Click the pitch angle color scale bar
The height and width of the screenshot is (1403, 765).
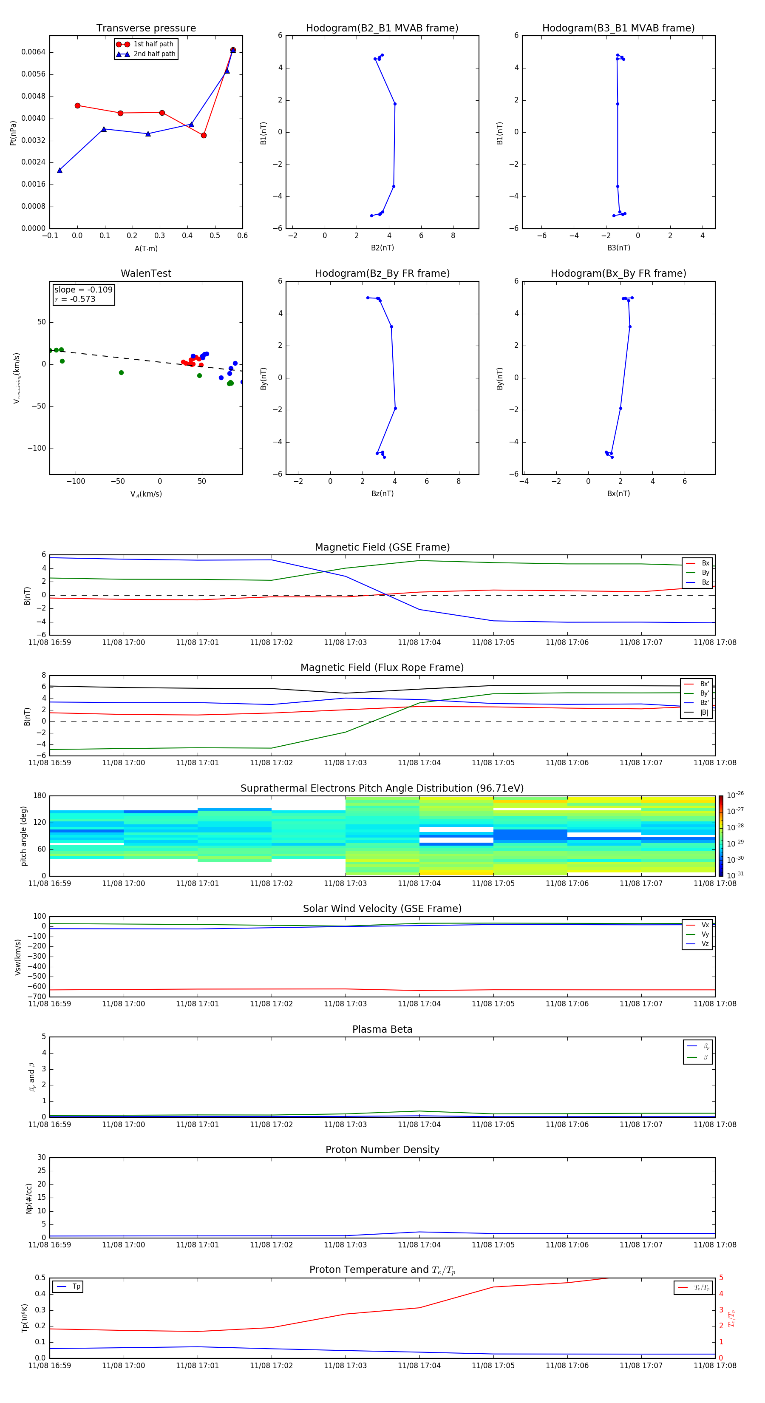[x=720, y=836]
